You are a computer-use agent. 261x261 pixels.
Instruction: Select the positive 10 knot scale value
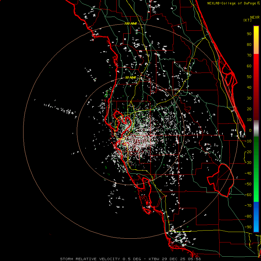(249, 120)
